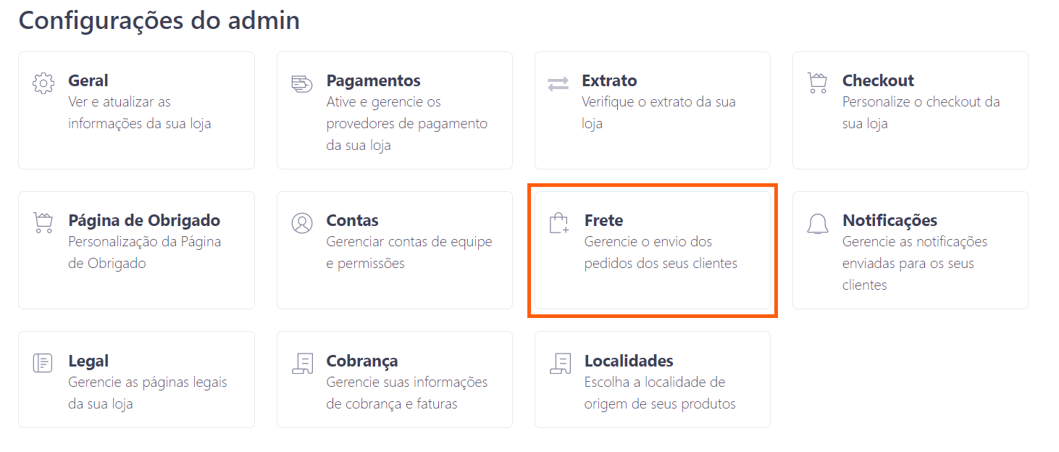Click the Contas card description text
The height and width of the screenshot is (452, 1059).
click(x=409, y=252)
